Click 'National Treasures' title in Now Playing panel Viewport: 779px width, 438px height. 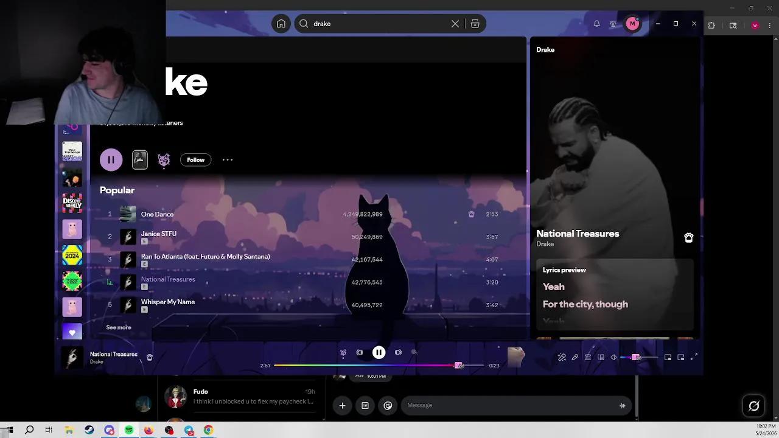click(x=578, y=234)
